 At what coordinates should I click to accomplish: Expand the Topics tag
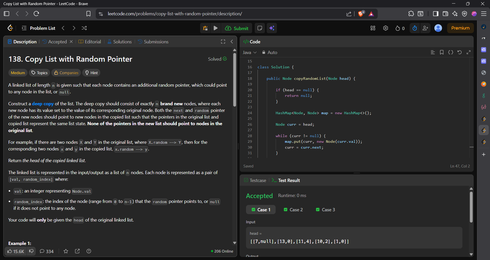(39, 73)
